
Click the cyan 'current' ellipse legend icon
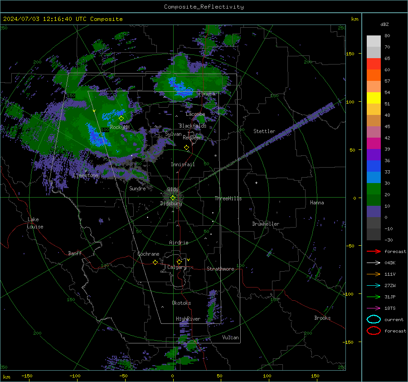coord(374,319)
